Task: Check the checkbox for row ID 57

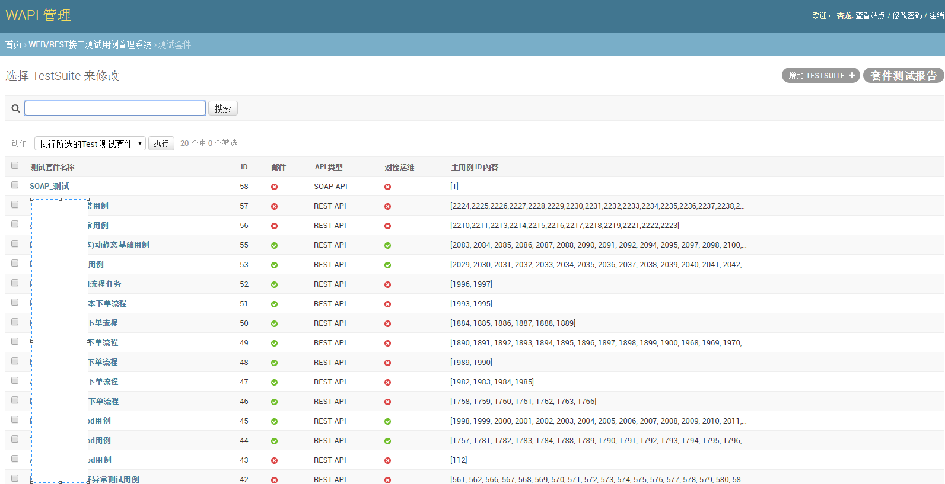Action: [x=15, y=204]
